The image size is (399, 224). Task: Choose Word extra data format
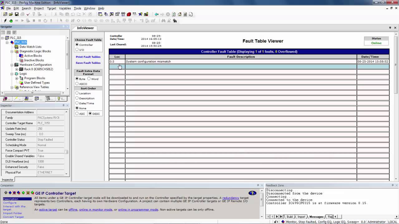89,79
